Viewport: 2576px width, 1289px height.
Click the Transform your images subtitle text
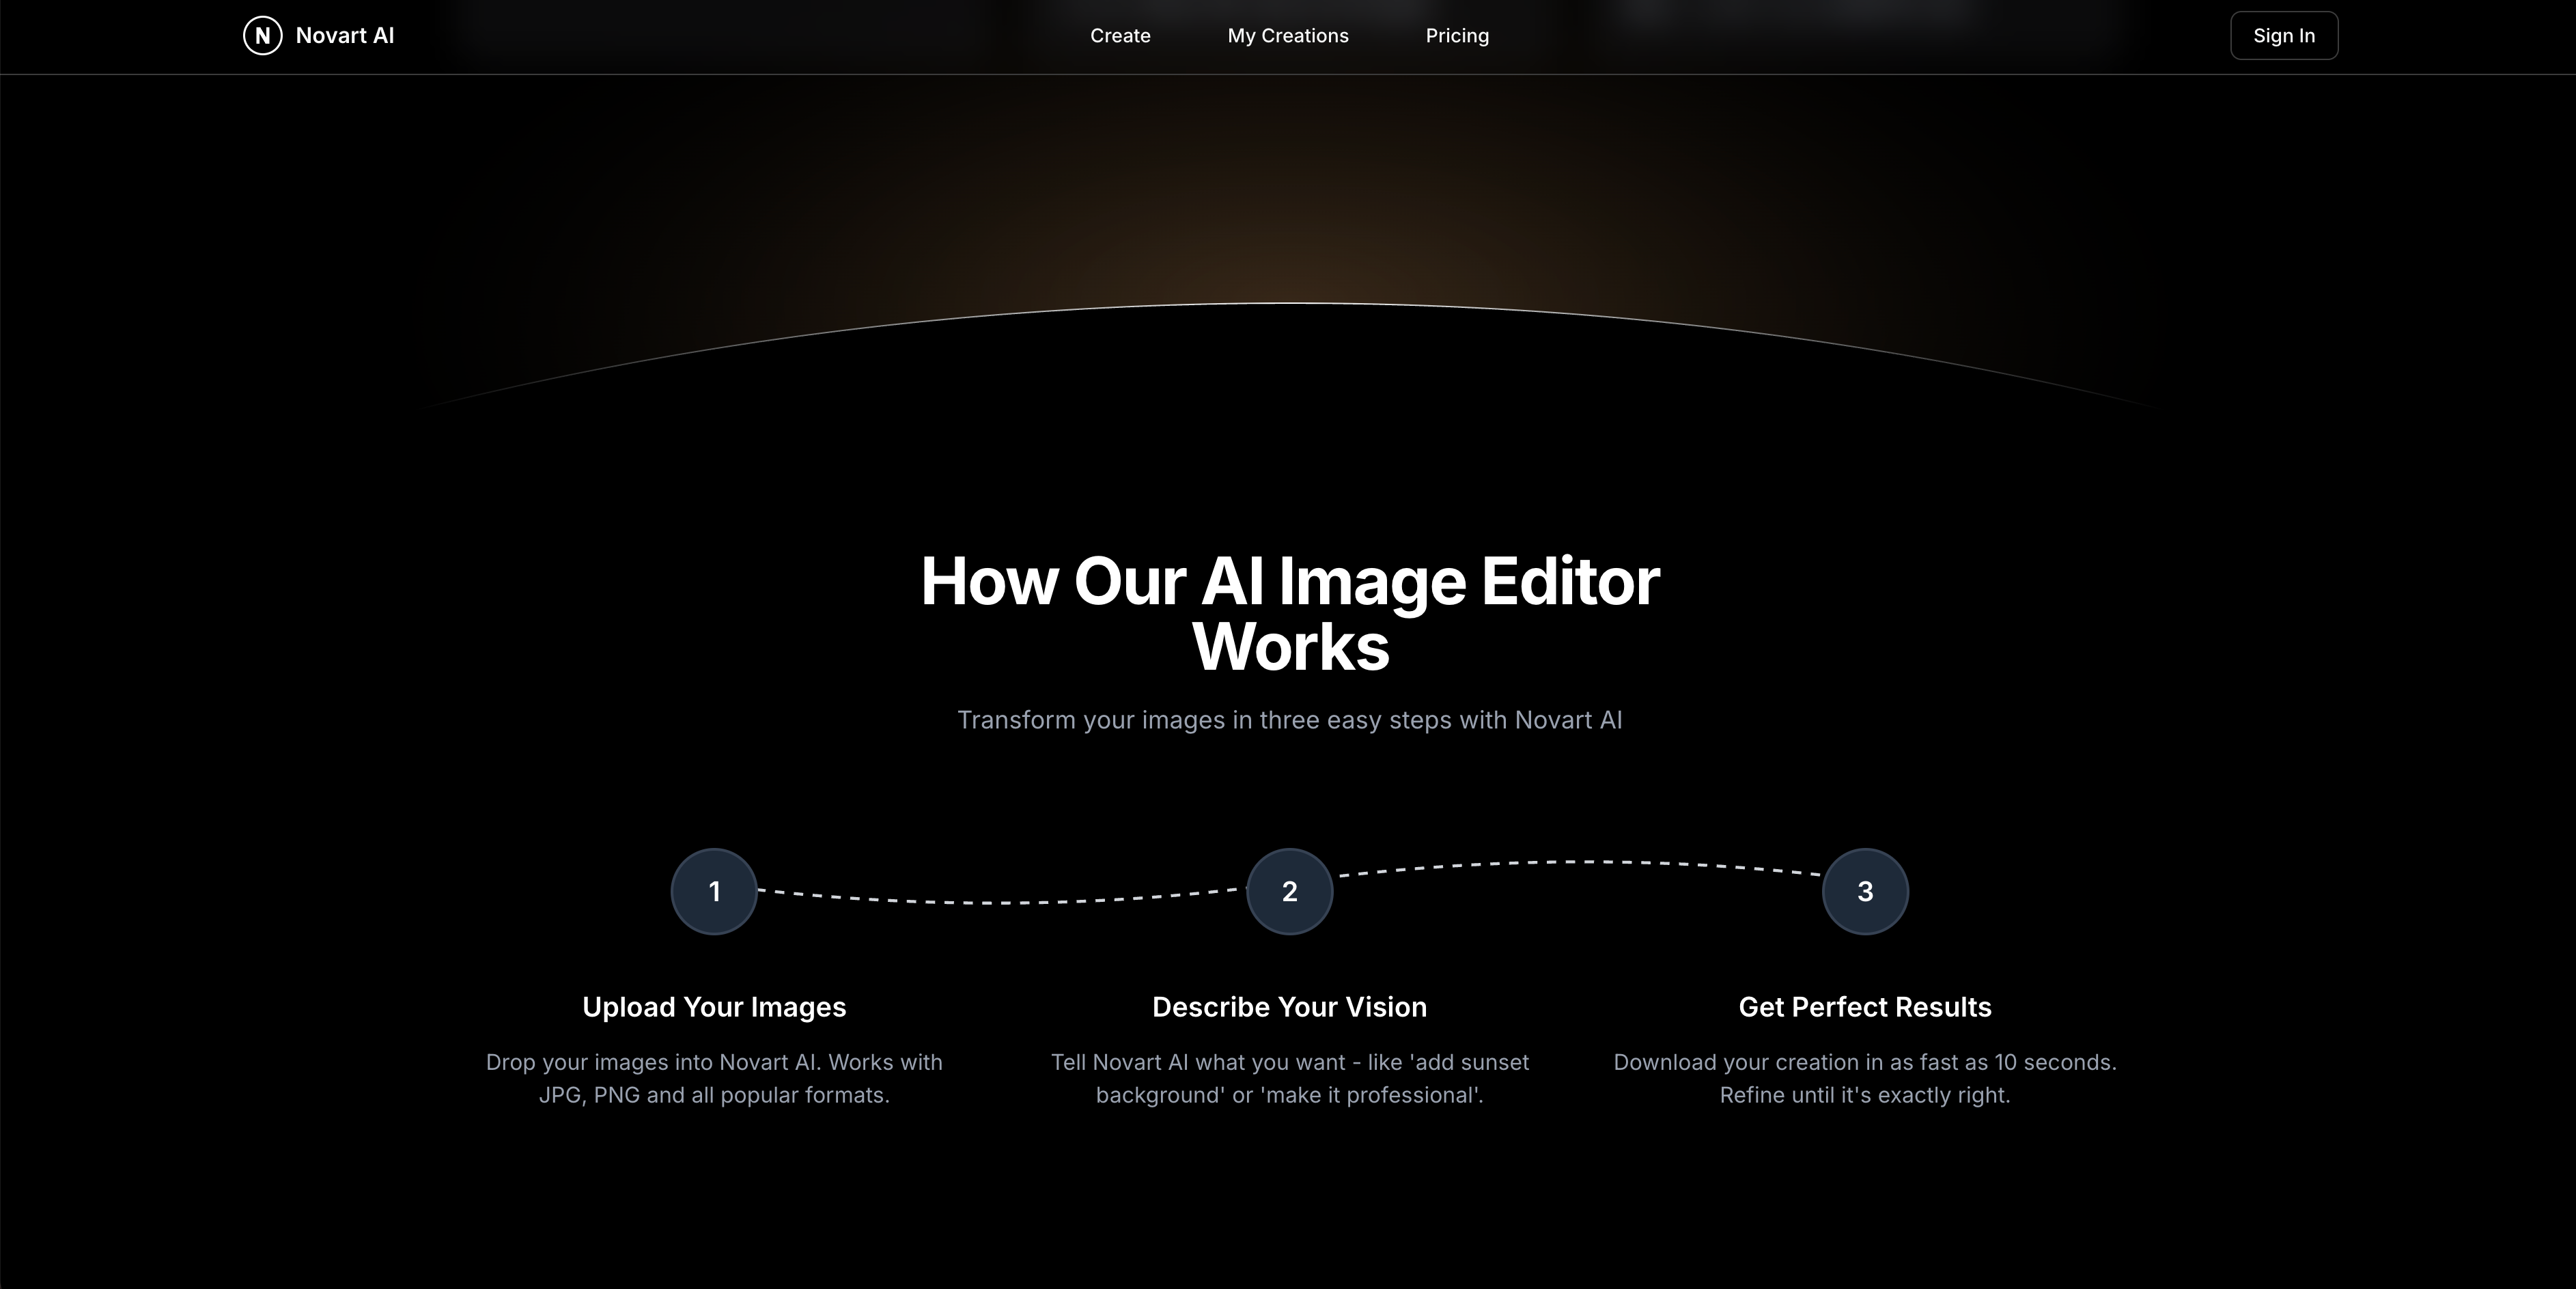[x=1290, y=720]
